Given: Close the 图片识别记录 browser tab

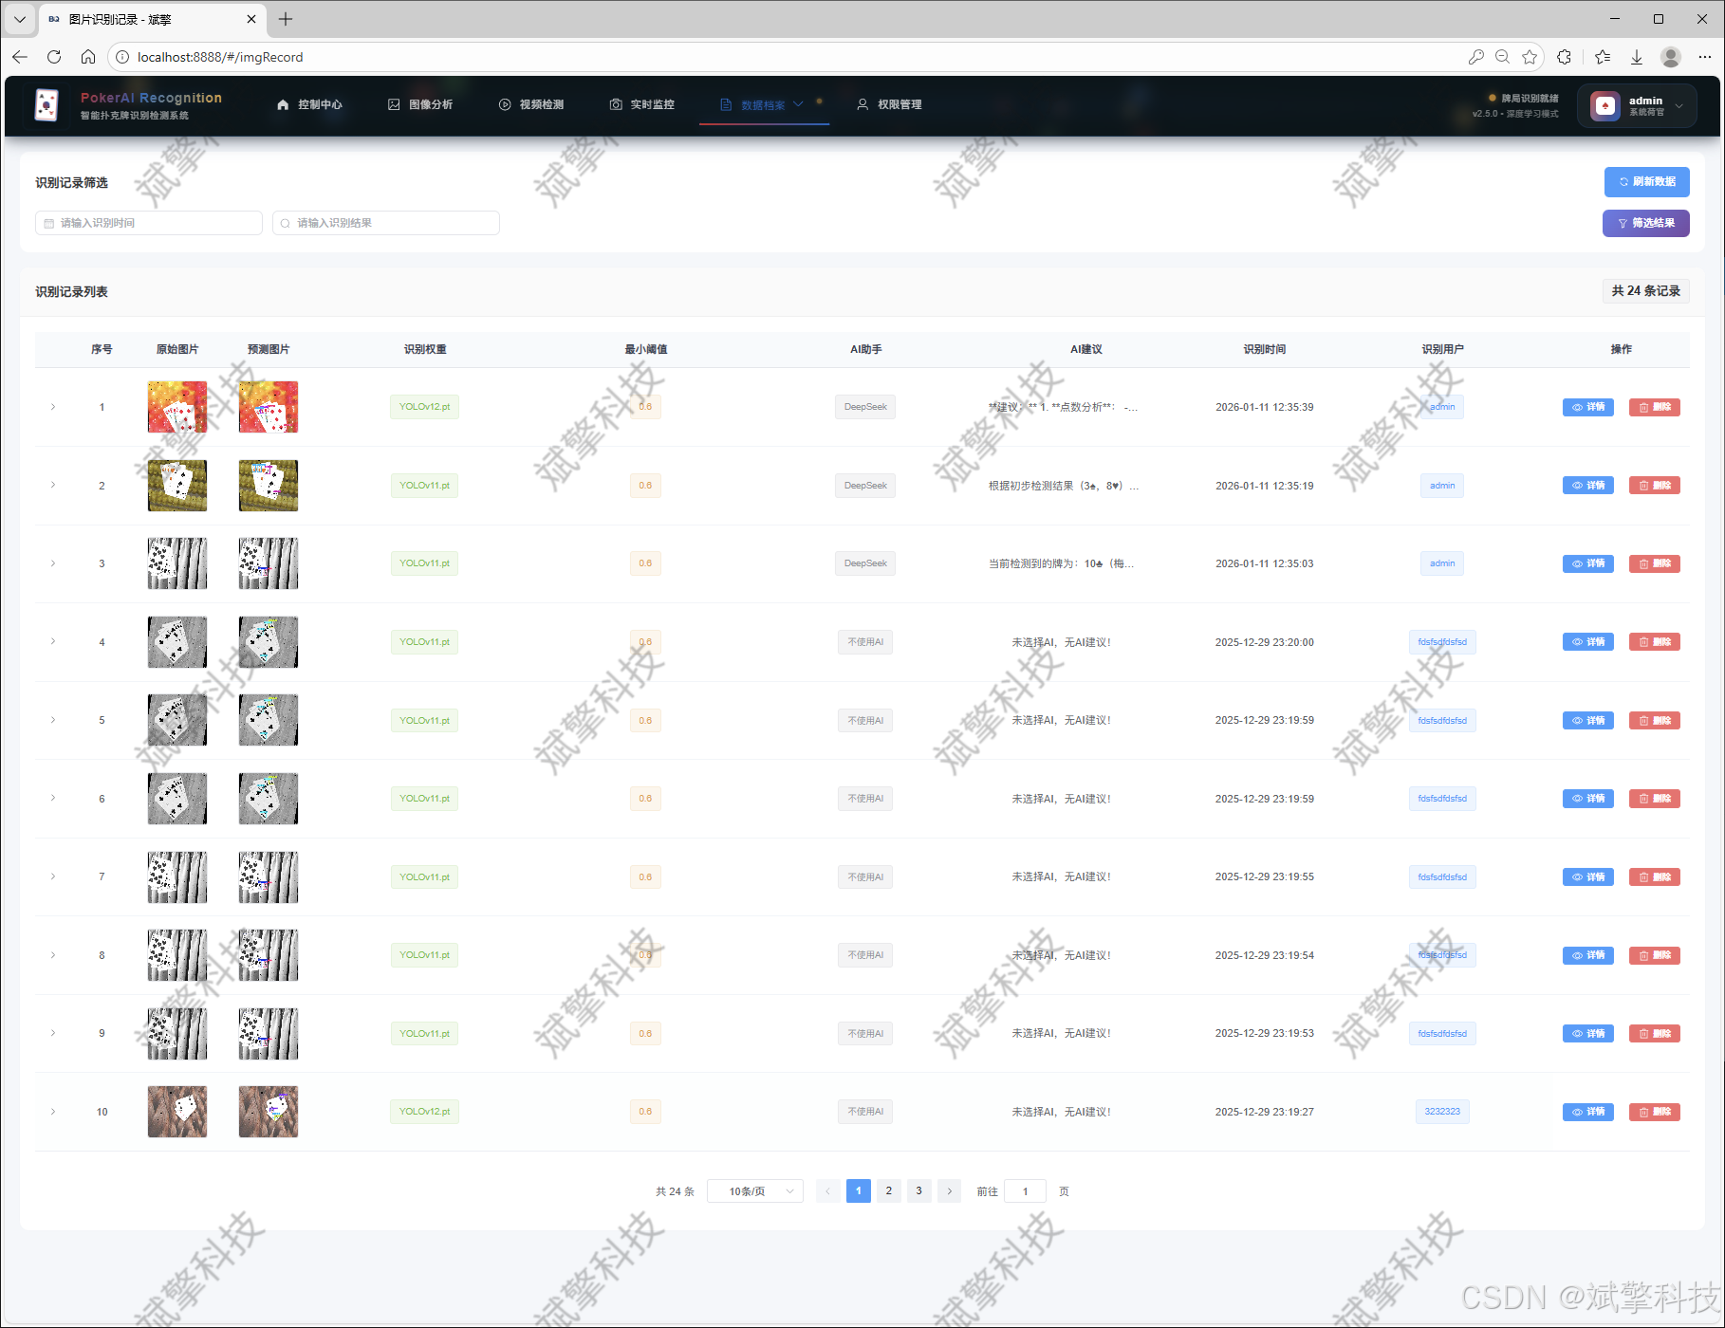Looking at the screenshot, I should (251, 19).
